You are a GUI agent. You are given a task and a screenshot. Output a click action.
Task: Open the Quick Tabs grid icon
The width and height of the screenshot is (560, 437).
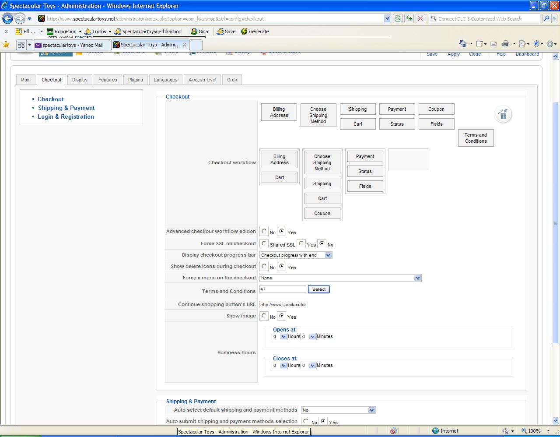[x=21, y=45]
